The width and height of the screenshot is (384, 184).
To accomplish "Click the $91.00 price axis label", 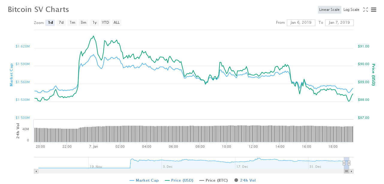I will point(364,46).
